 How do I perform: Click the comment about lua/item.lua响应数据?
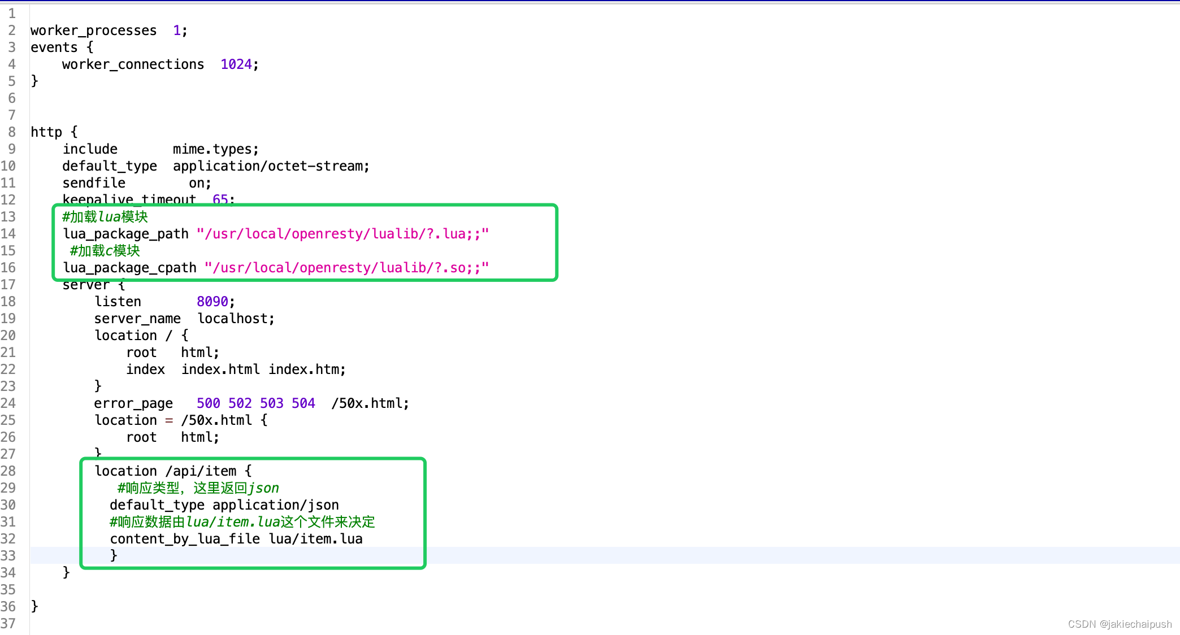tap(242, 522)
